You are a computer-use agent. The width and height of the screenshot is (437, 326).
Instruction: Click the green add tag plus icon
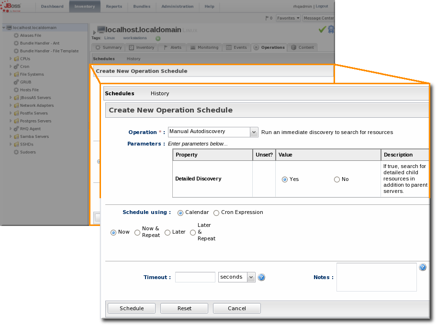tap(158, 38)
